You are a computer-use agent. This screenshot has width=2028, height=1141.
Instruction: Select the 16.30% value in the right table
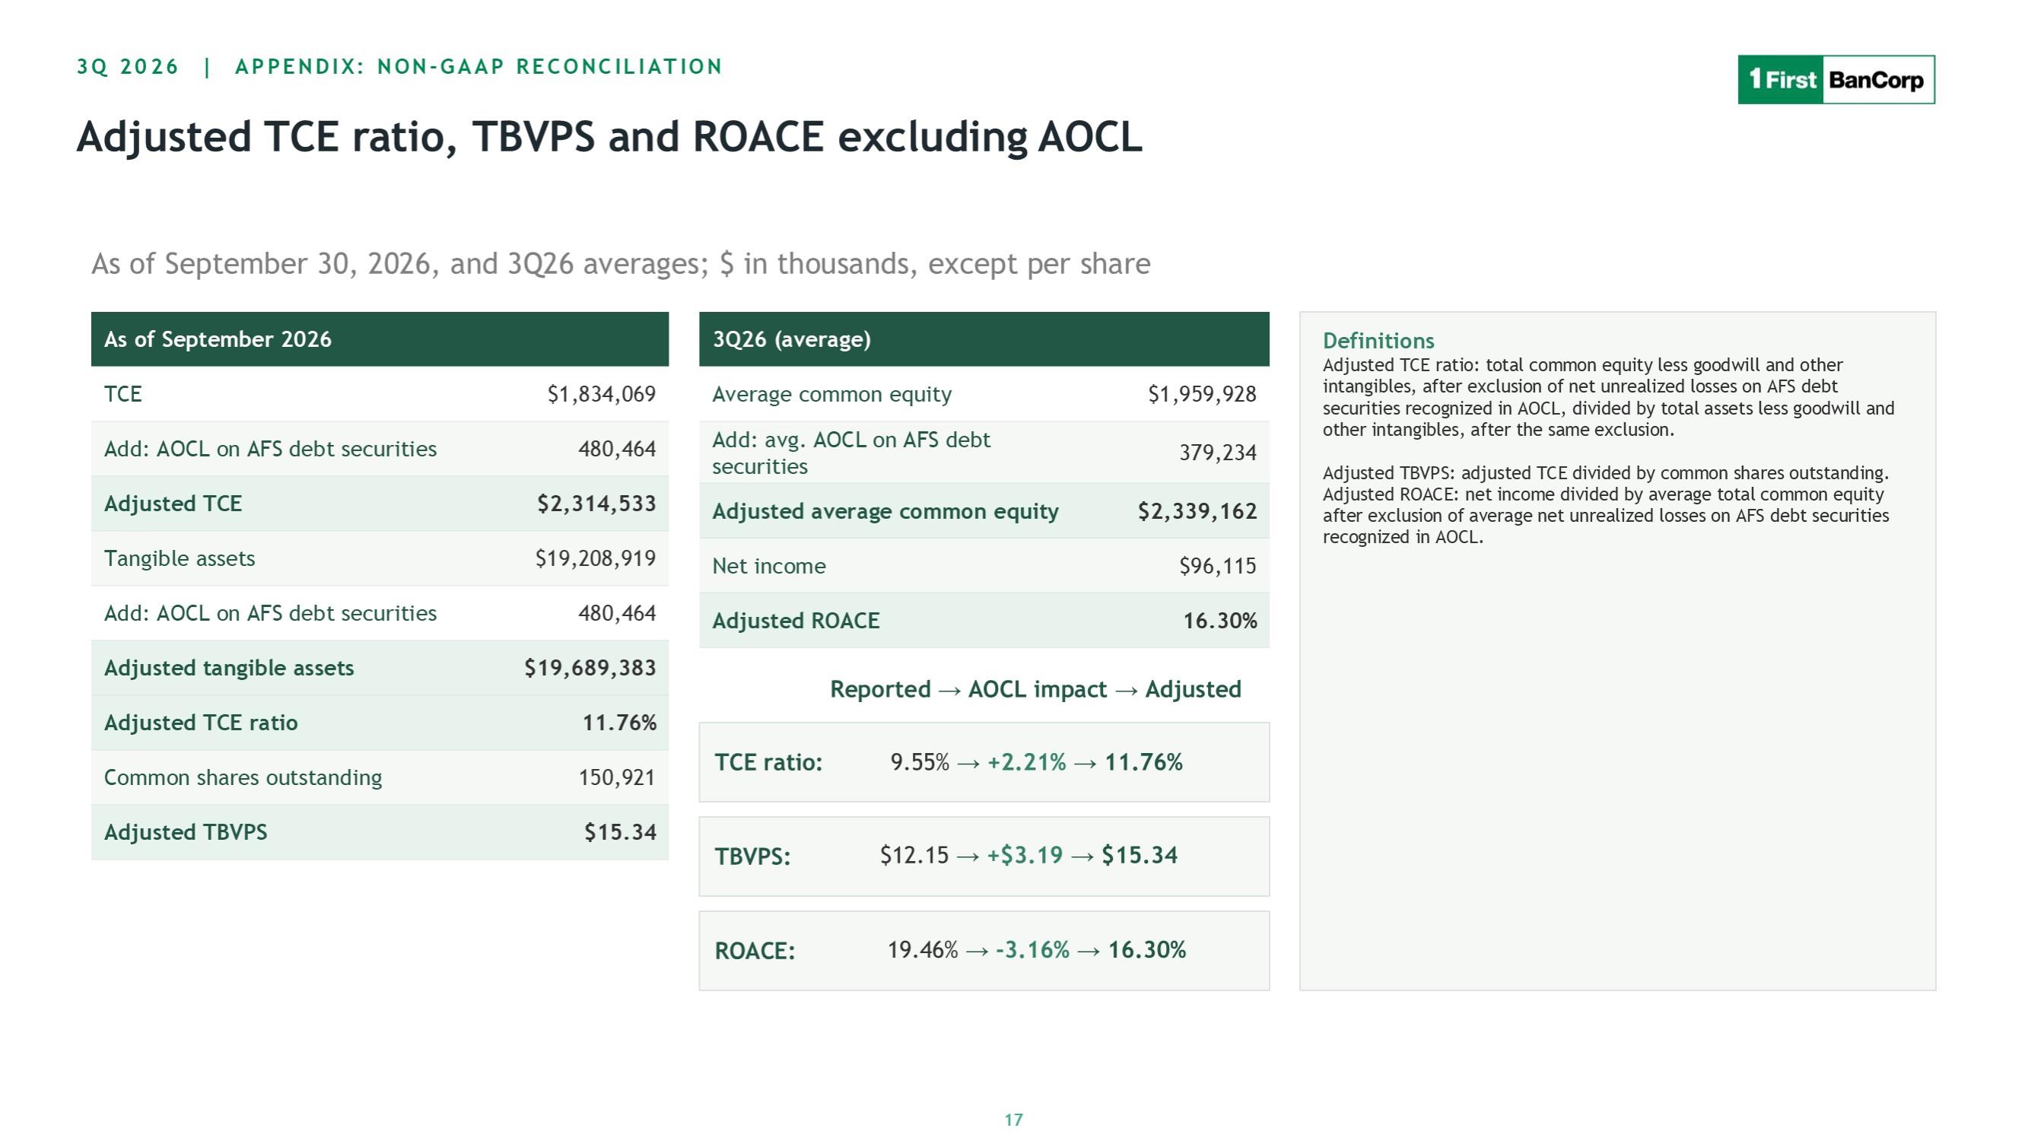point(1220,621)
